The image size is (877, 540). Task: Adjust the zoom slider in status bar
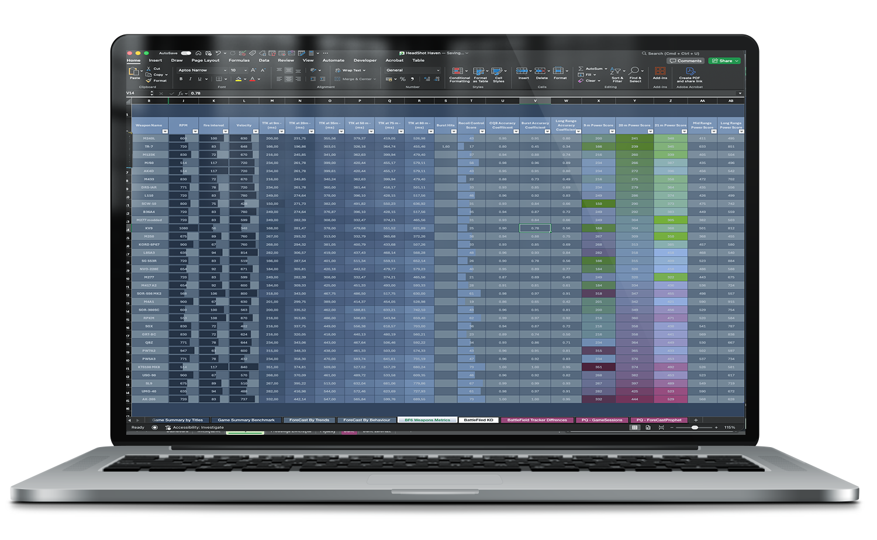click(x=695, y=427)
